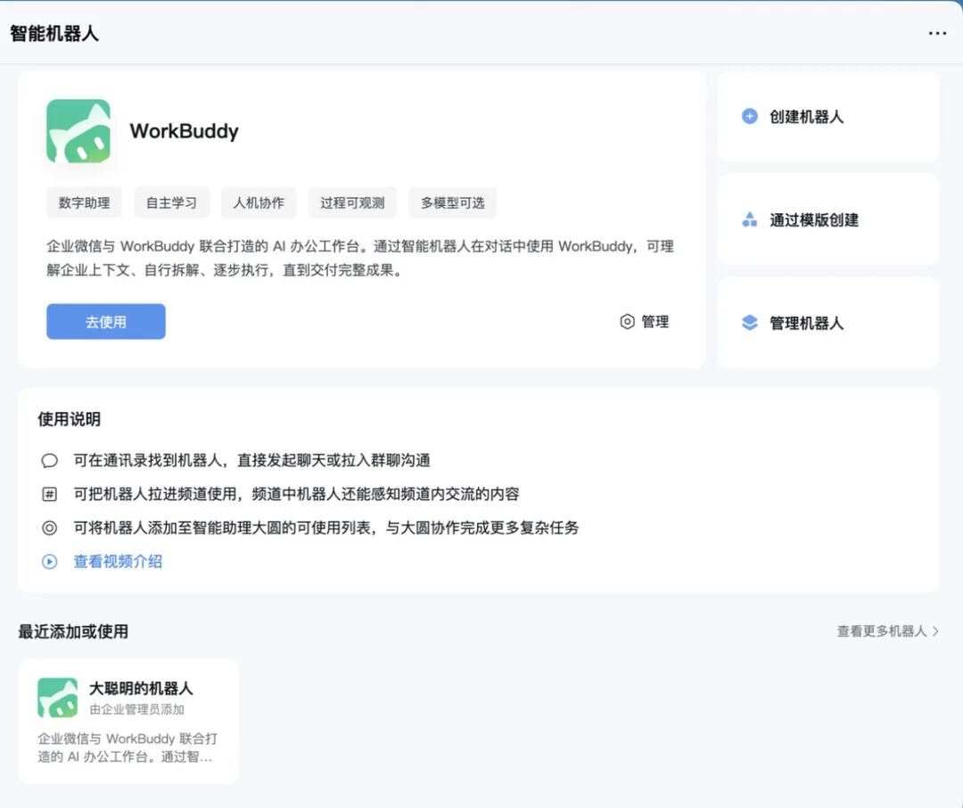Screen dimensions: 963x808
Task: Click the WorkBuddy description paragraph
Action: pos(360,258)
